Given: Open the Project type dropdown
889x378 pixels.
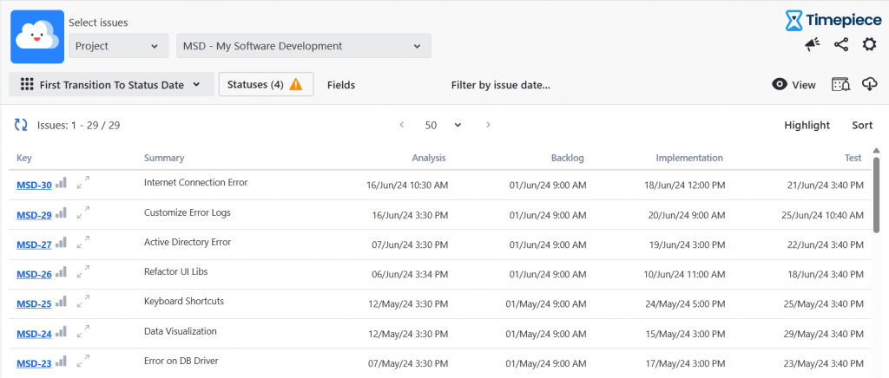Looking at the screenshot, I should coord(118,46).
